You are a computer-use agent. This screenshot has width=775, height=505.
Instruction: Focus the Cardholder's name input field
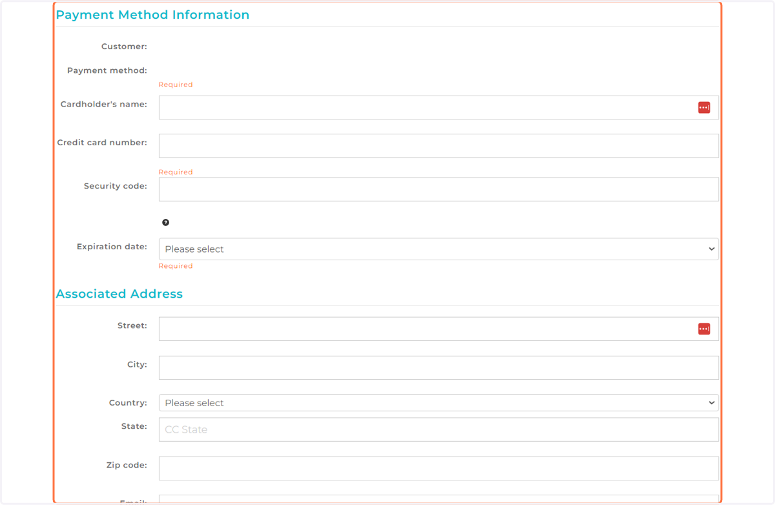point(439,108)
